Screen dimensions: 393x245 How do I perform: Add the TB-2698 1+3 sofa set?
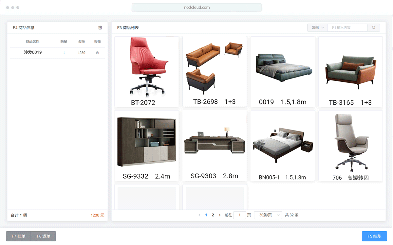click(215, 72)
